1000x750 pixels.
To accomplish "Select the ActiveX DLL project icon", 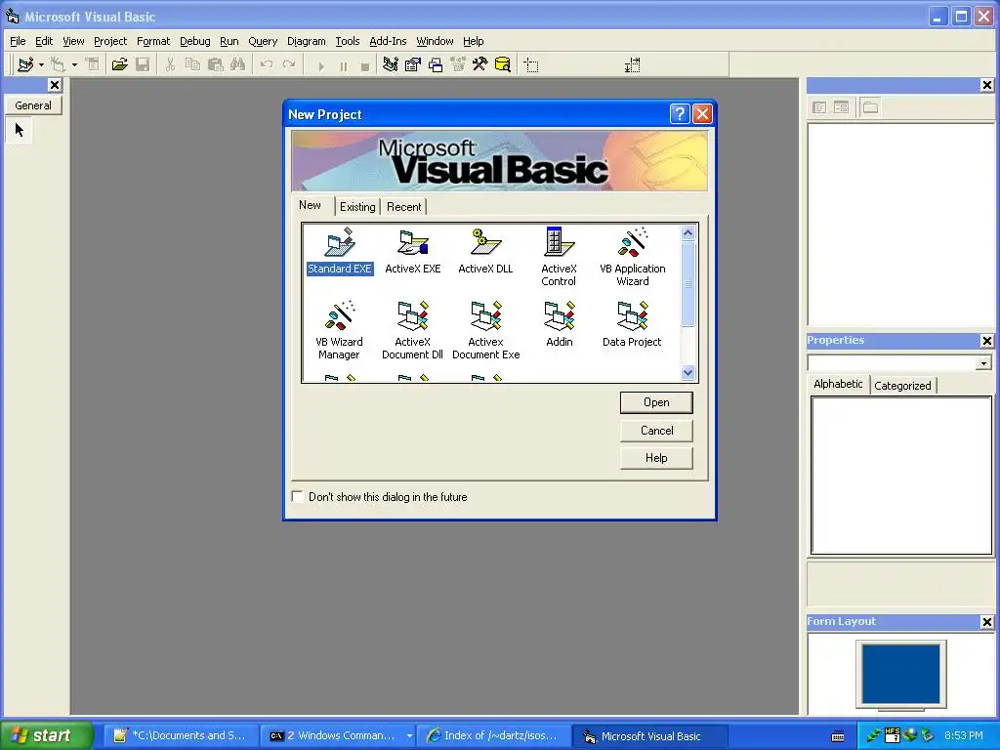I will pos(485,251).
